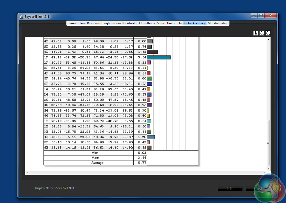Click value 71.65 in row 6G
286x203 pixels.
point(56,116)
